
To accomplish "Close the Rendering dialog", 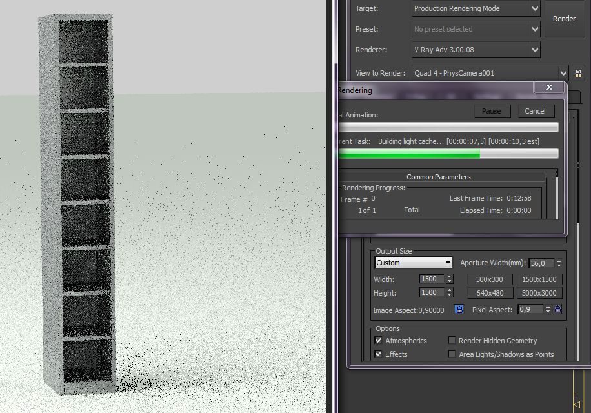I will 549,87.
